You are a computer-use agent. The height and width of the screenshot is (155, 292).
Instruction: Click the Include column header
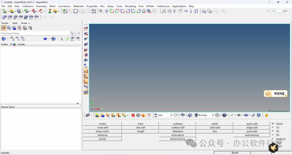click(x=21, y=44)
